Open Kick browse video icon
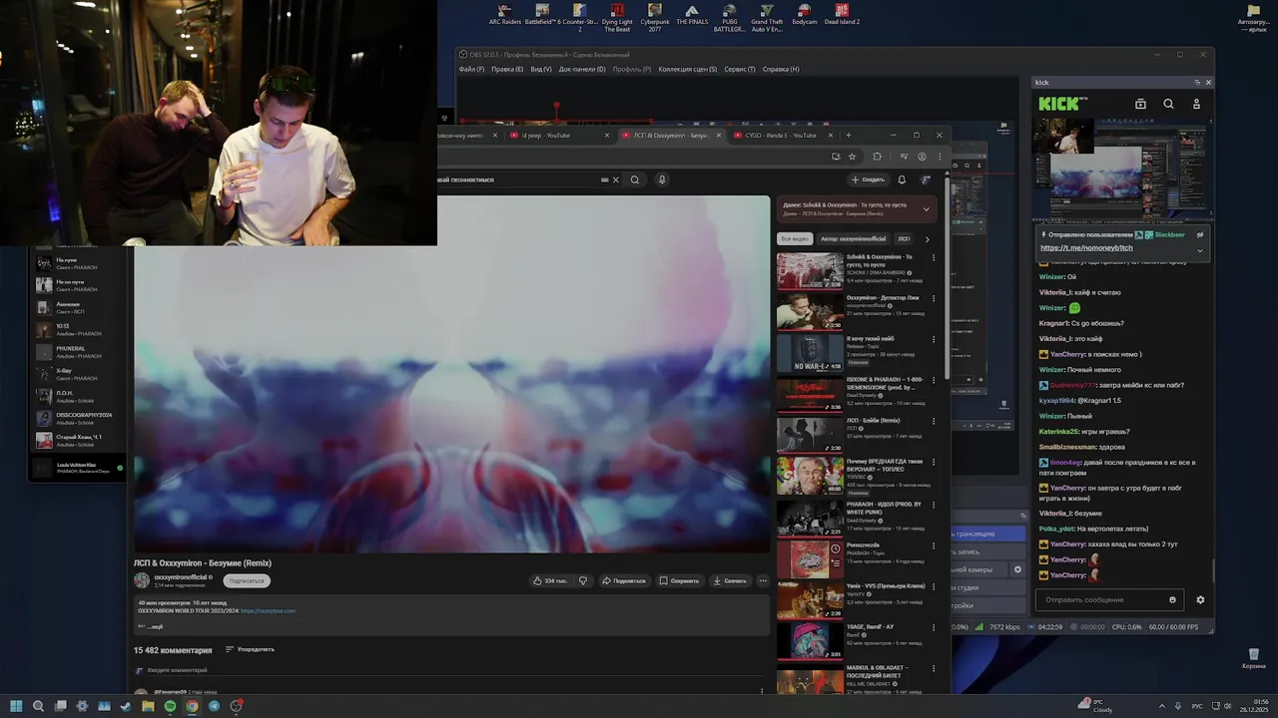This screenshot has width=1278, height=718. (1140, 104)
